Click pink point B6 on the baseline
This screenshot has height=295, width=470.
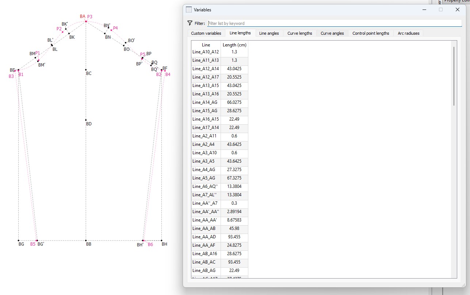click(x=143, y=241)
